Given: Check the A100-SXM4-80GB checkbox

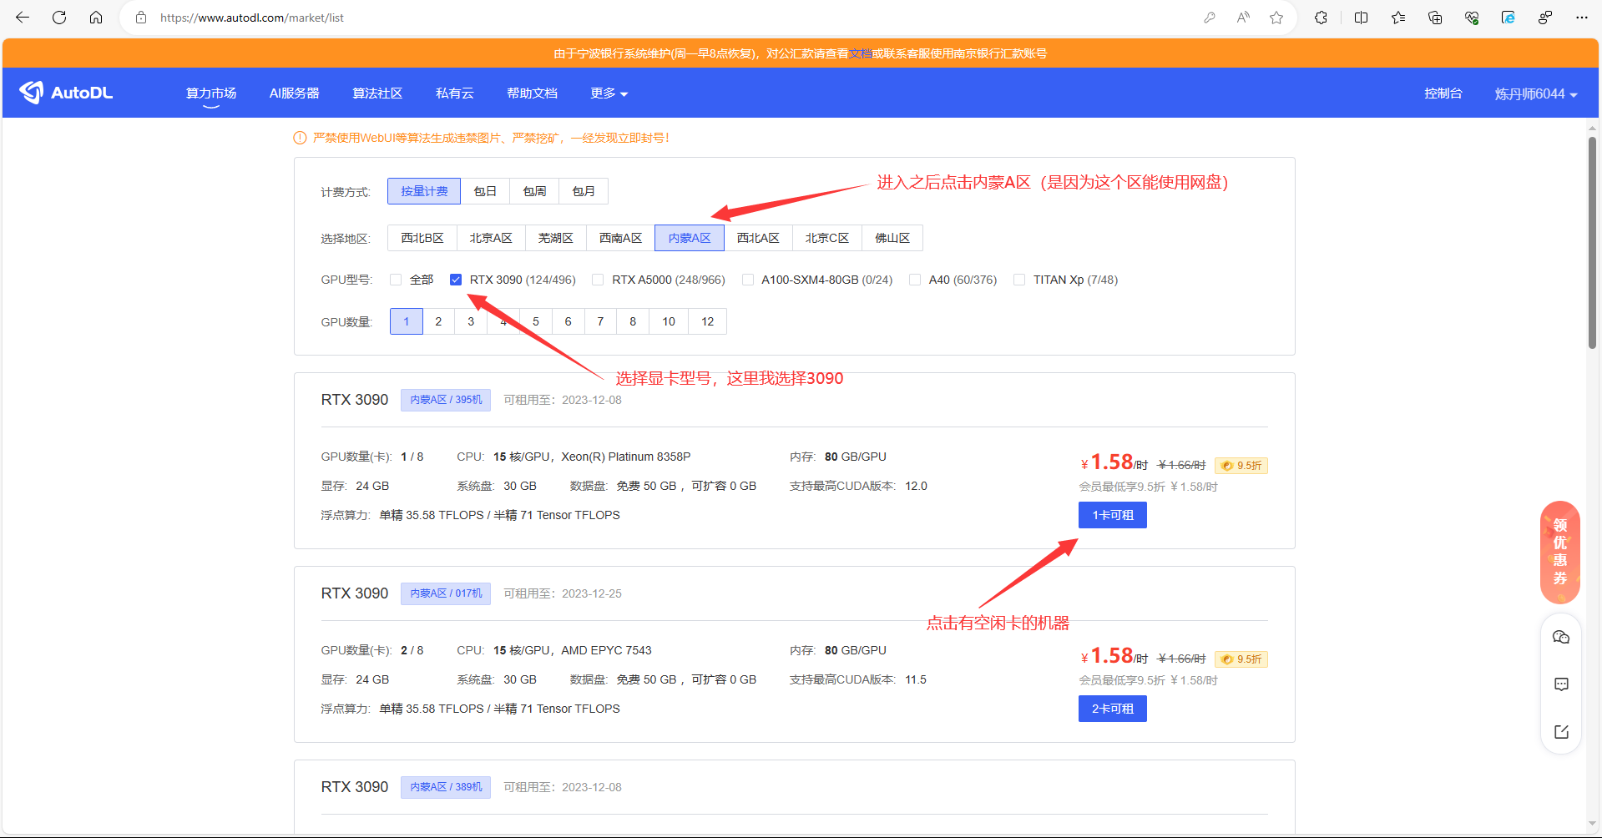Looking at the screenshot, I should [747, 280].
